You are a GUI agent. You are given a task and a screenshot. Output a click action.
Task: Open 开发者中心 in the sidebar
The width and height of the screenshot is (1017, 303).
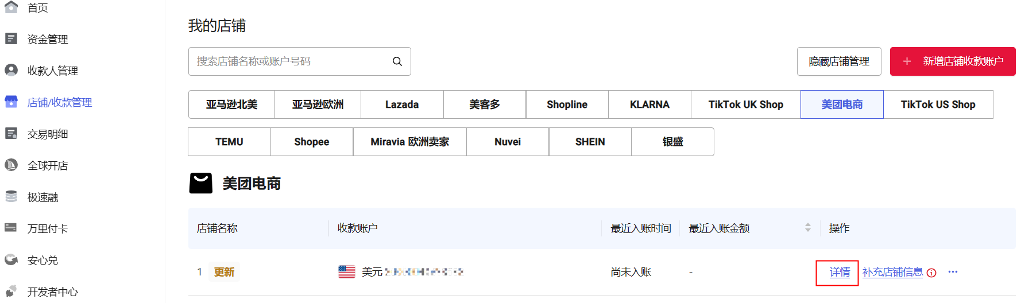52,292
